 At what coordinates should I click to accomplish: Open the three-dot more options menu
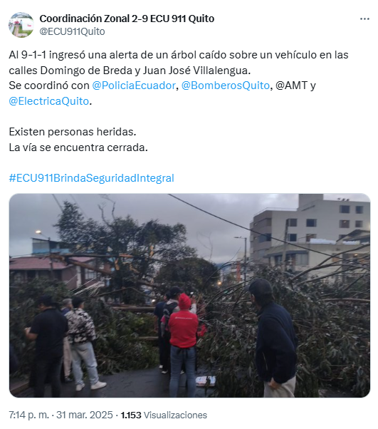[364, 19]
